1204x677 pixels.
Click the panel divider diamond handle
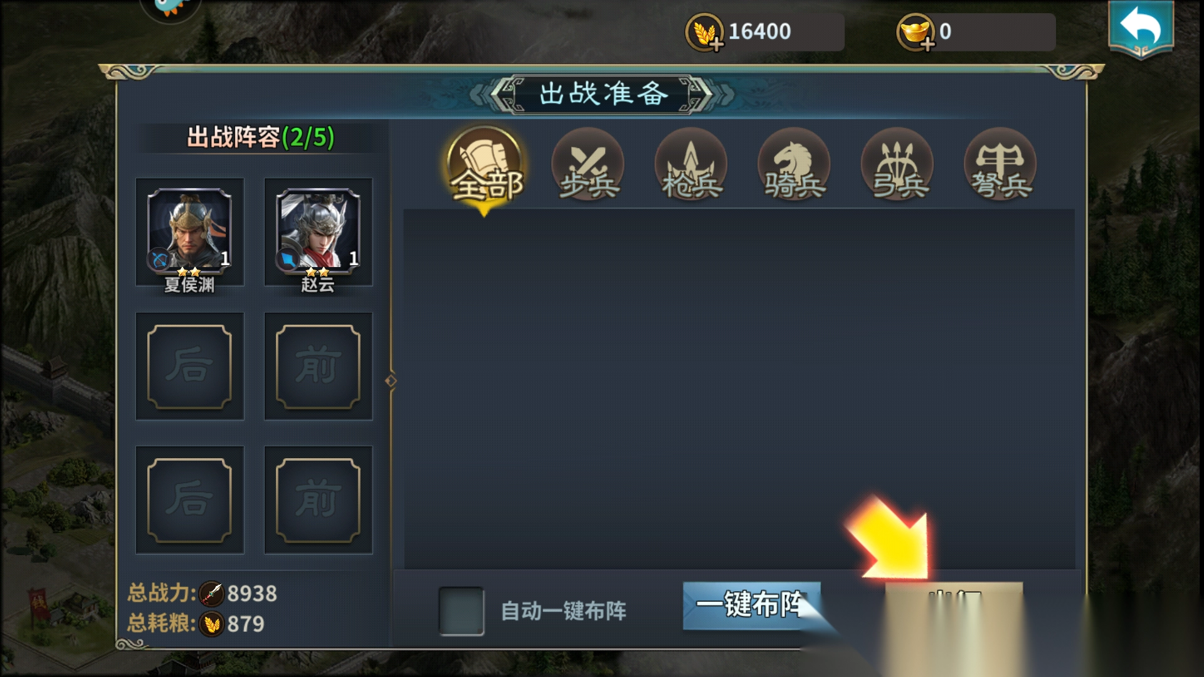tap(391, 380)
